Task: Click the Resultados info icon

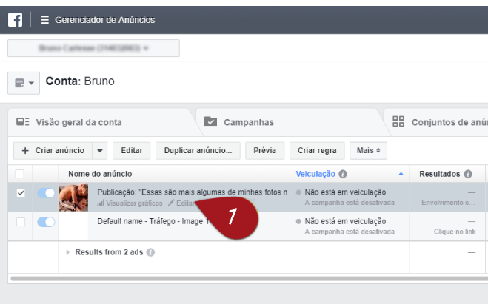Action: tap(468, 175)
